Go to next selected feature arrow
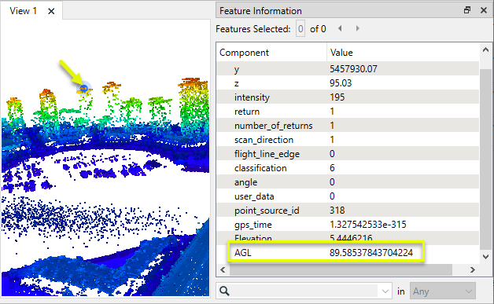 [x=358, y=28]
